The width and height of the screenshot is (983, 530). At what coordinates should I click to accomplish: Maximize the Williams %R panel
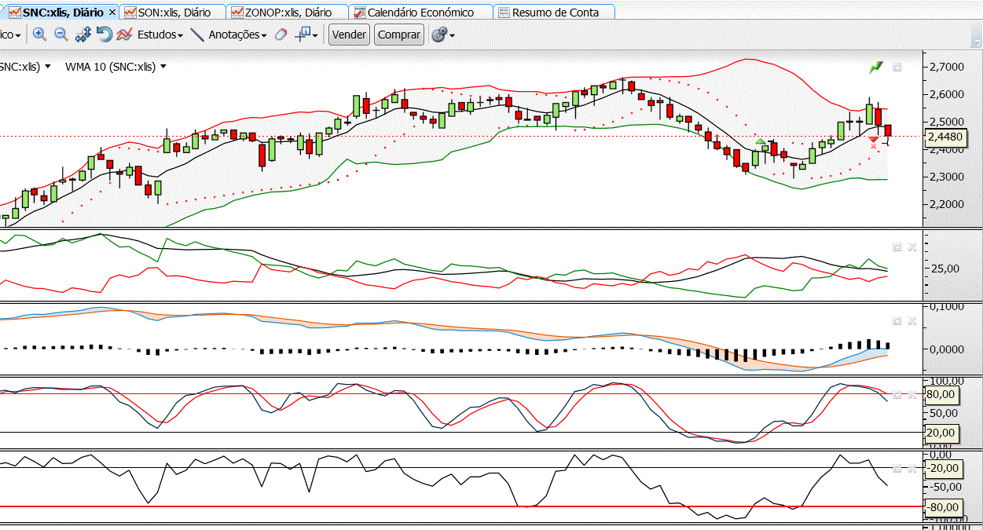click(897, 469)
